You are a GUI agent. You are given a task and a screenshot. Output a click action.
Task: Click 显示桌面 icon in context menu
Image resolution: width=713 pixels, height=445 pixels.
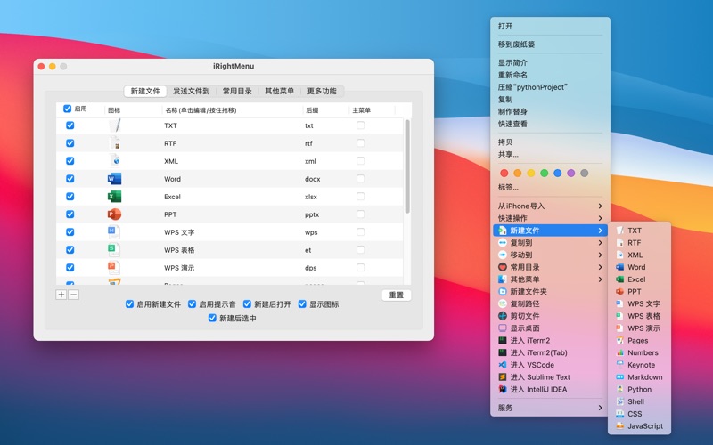click(503, 328)
